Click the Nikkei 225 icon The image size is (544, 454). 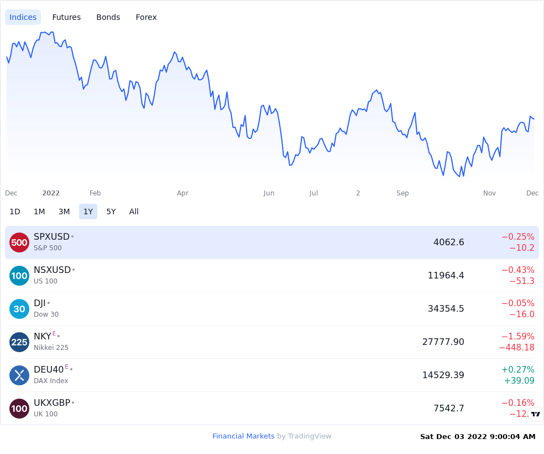click(x=19, y=342)
